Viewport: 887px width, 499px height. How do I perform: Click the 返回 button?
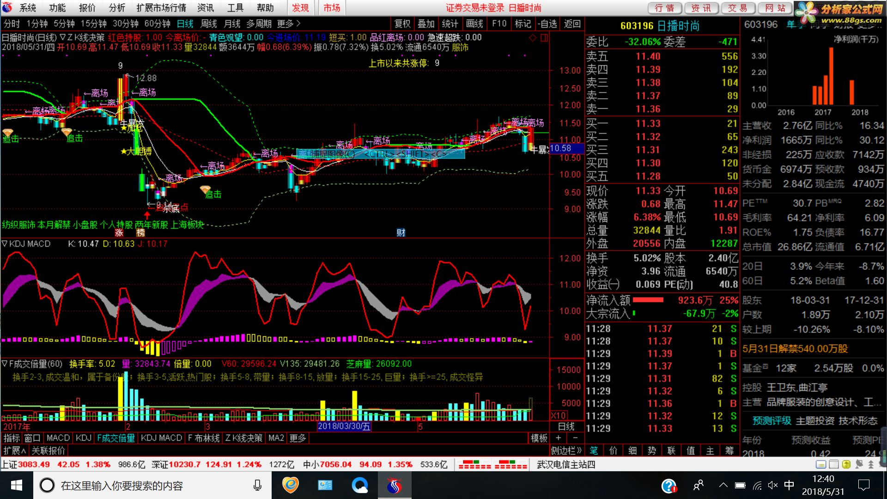click(x=572, y=24)
